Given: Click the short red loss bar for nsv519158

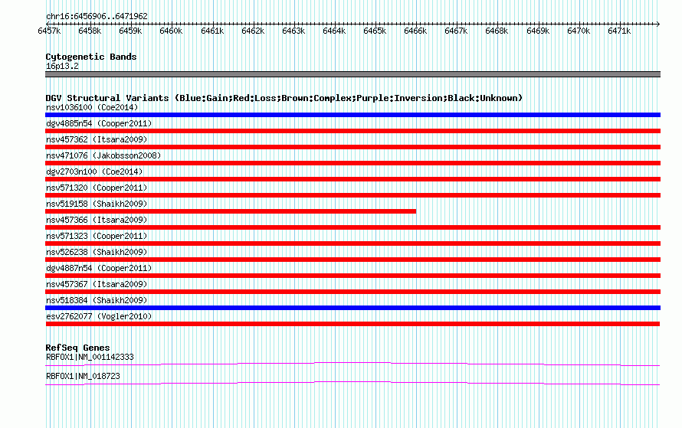Looking at the screenshot, I should click(231, 211).
